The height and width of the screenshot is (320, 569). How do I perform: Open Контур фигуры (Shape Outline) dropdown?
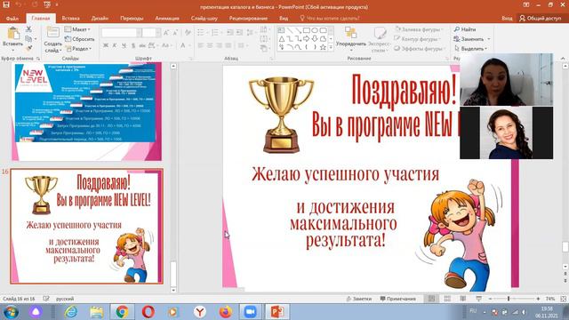click(418, 39)
